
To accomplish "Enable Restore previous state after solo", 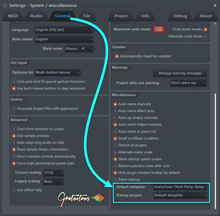I will 115,166.
